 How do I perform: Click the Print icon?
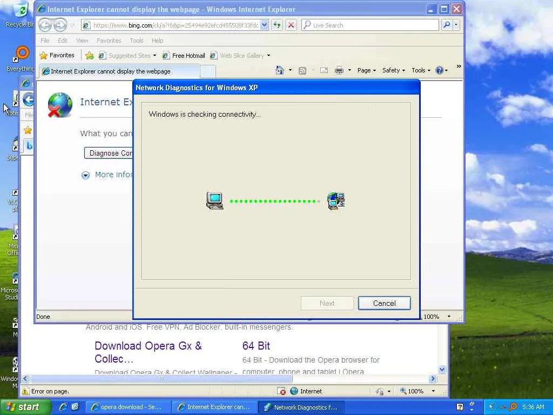pyautogui.click(x=339, y=70)
